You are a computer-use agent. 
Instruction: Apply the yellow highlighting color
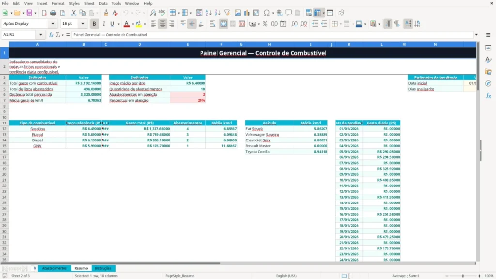pyautogui.click(x=139, y=24)
